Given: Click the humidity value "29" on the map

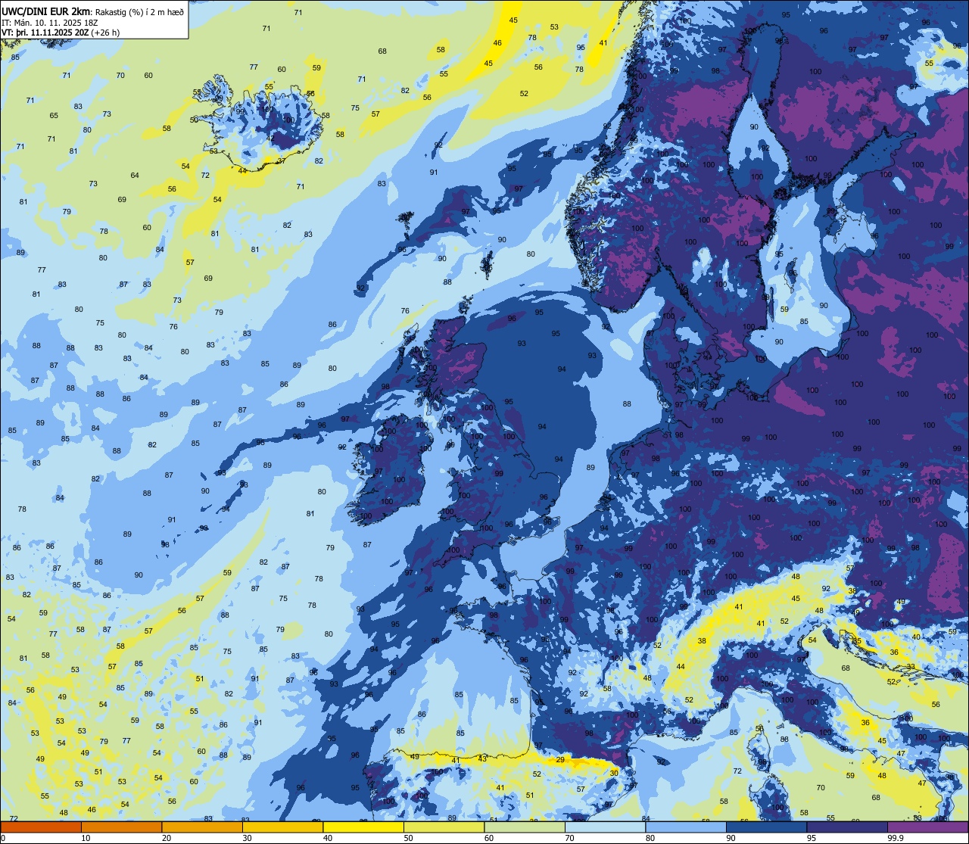Looking at the screenshot, I should click(560, 759).
